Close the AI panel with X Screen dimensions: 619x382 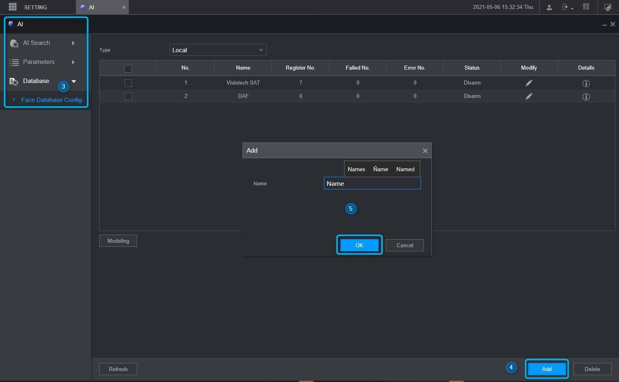(613, 24)
